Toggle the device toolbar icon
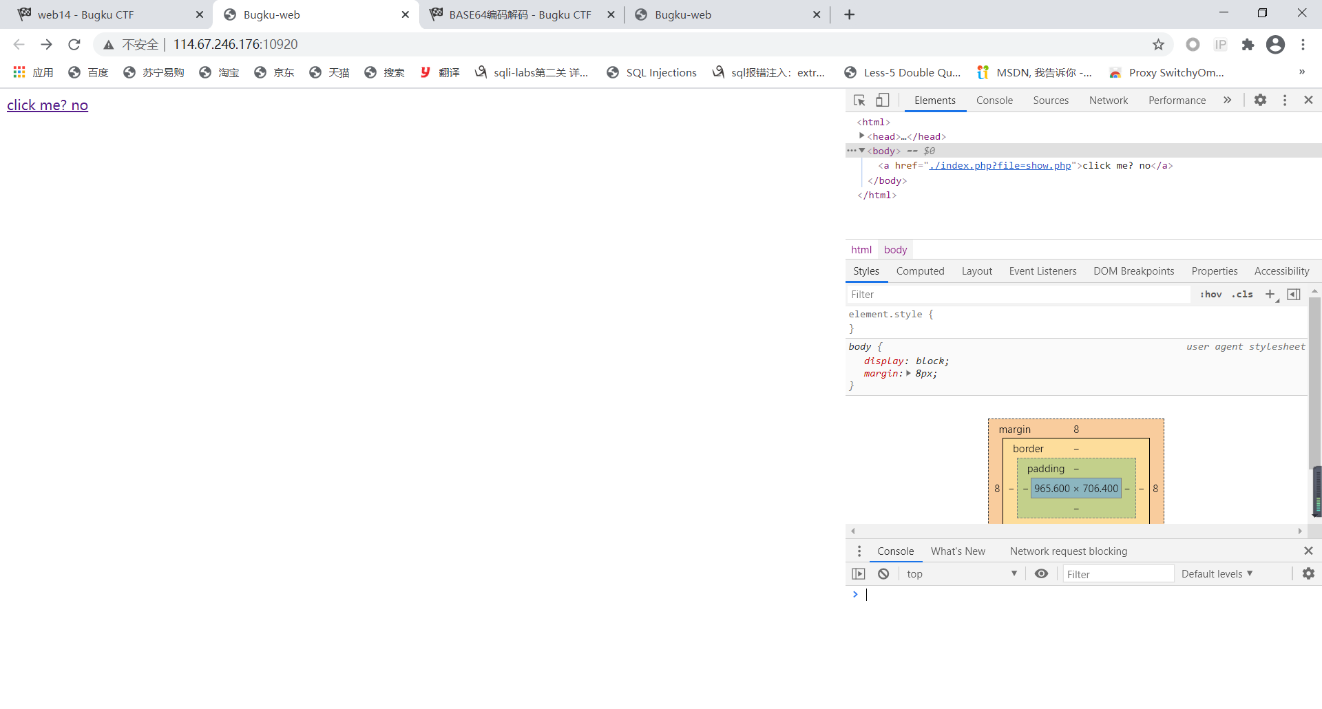1322x709 pixels. 882,100
